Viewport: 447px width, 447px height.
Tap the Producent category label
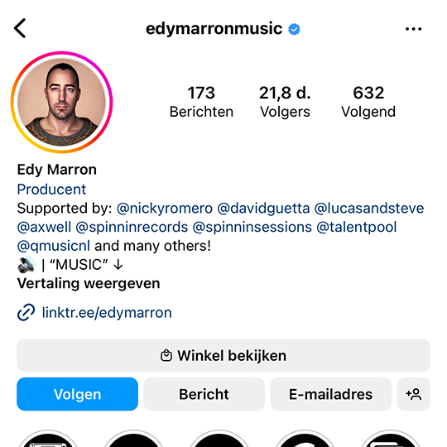pyautogui.click(x=51, y=190)
